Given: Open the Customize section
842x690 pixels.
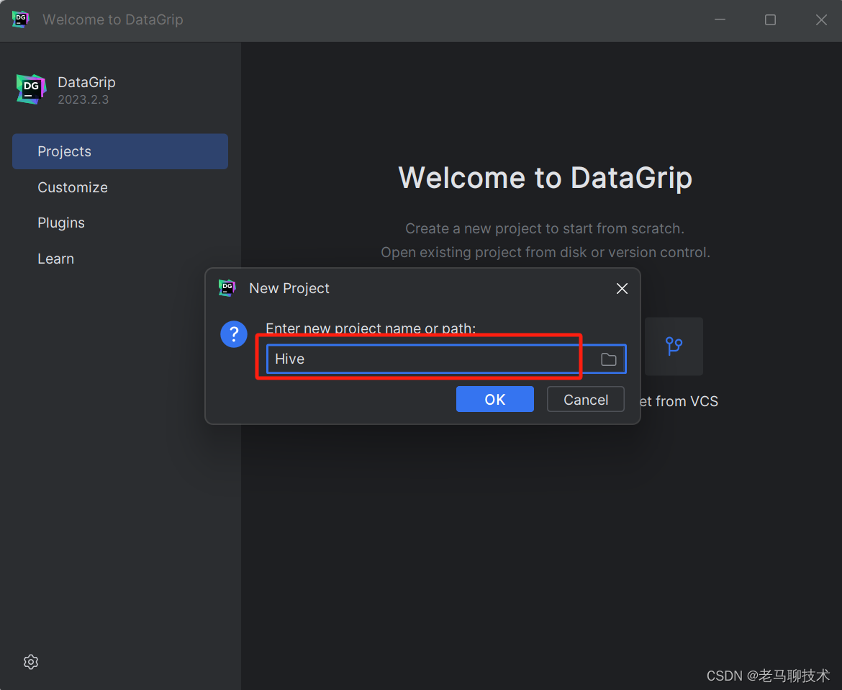Looking at the screenshot, I should [73, 187].
